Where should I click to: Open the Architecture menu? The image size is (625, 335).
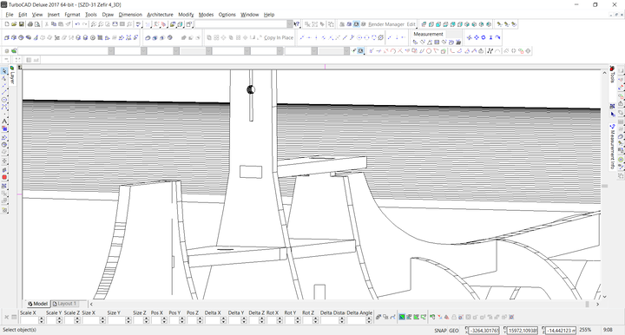pos(160,15)
